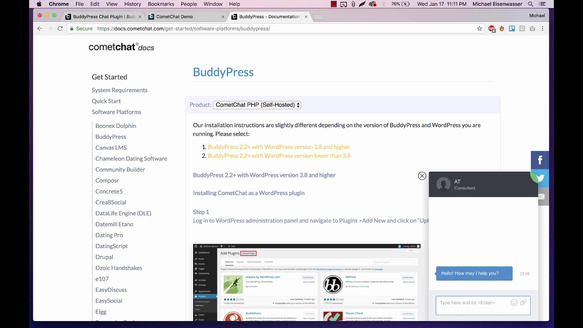Open the emoji picker in chat
This screenshot has height=328, width=583.
514,302
